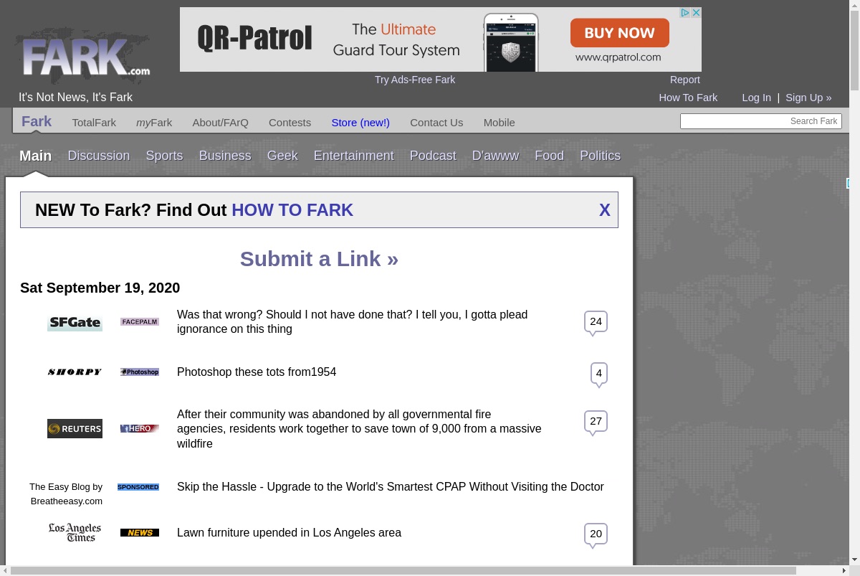Close the QR-Patrol ad
The height and width of the screenshot is (576, 860).
[x=696, y=13]
